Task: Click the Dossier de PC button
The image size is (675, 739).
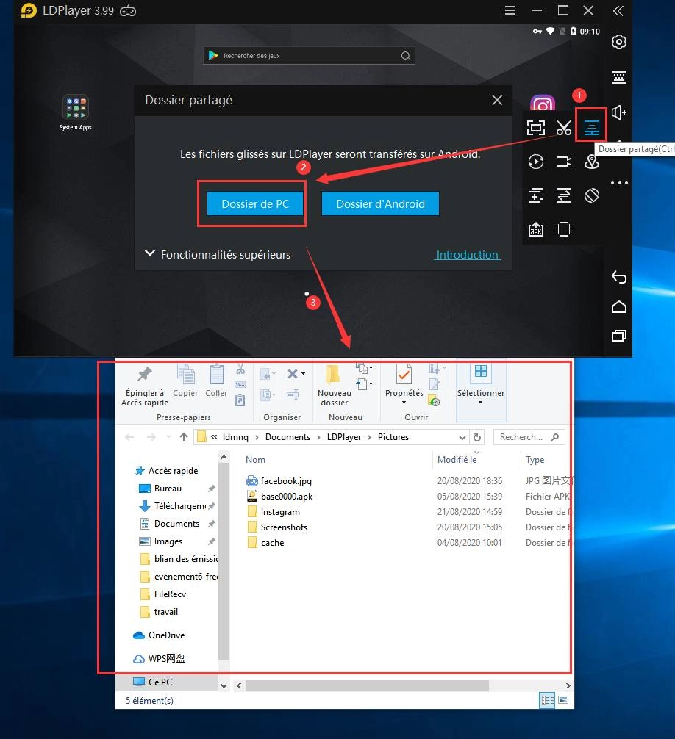Action: 255,203
